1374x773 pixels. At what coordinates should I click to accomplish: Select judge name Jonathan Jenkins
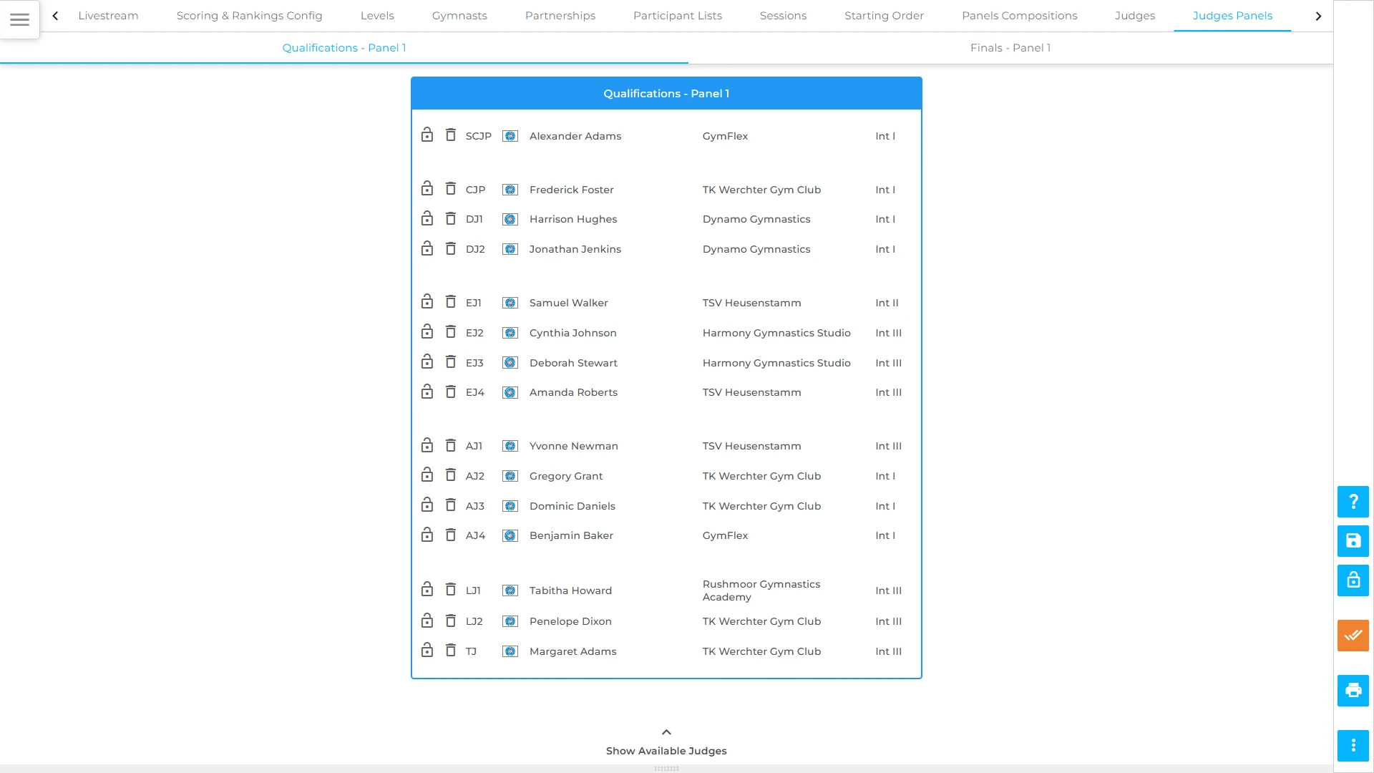click(575, 249)
